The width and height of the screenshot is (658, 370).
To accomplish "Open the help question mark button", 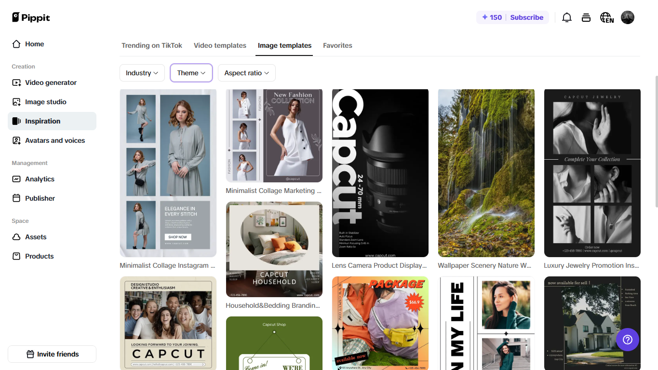I will pyautogui.click(x=628, y=340).
